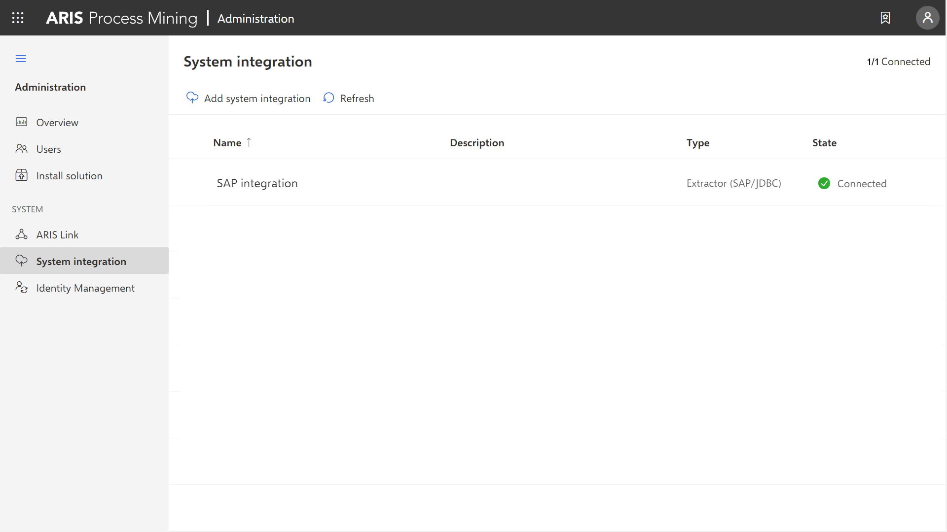Click the Install solution box icon
The height and width of the screenshot is (532, 947).
(x=21, y=175)
